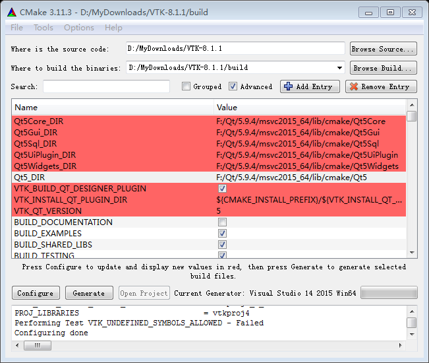Click scroll-down arrow of variables list
The height and width of the screenshot is (363, 429).
412,253
